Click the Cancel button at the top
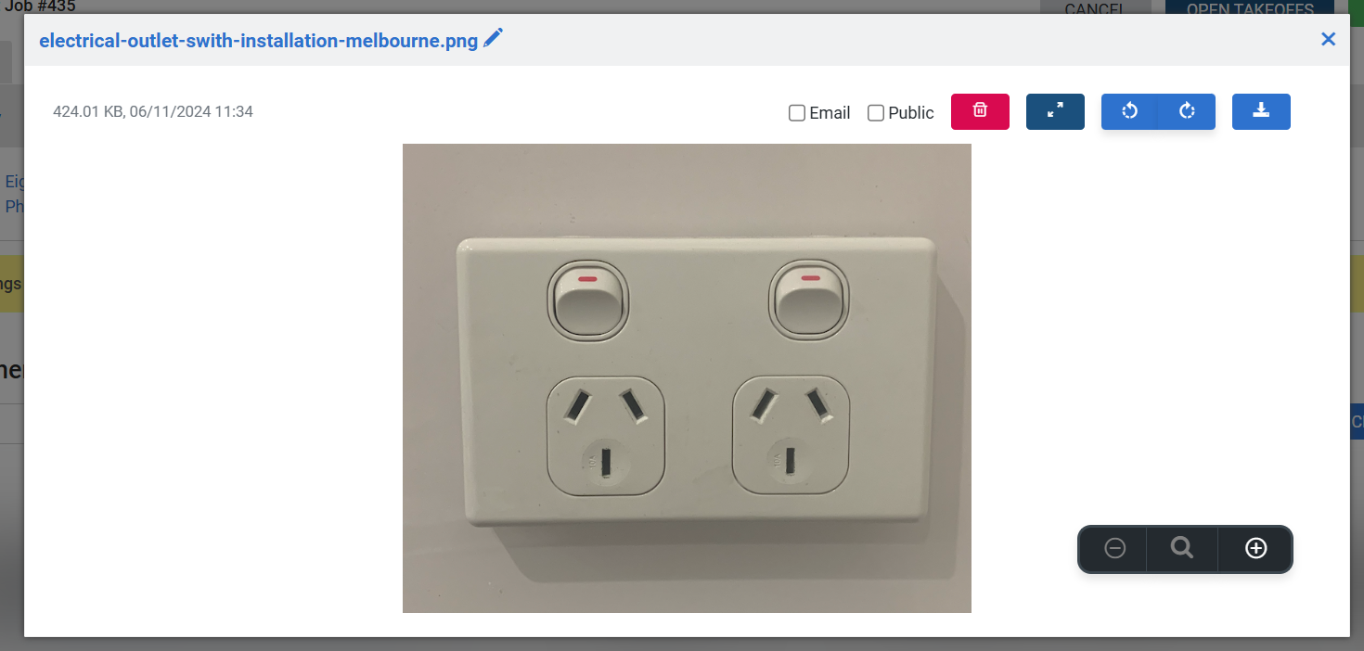This screenshot has width=1364, height=651. (1096, 7)
